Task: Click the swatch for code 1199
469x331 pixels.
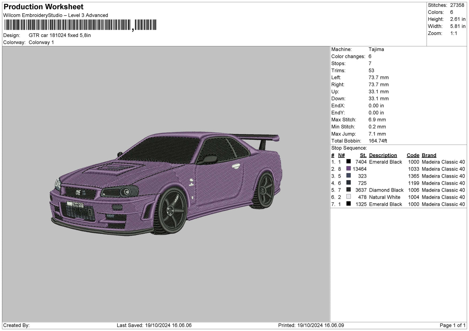Action: tap(349, 183)
